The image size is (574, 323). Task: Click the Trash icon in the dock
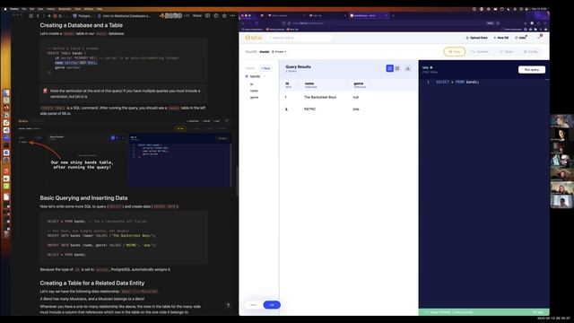coord(6,234)
